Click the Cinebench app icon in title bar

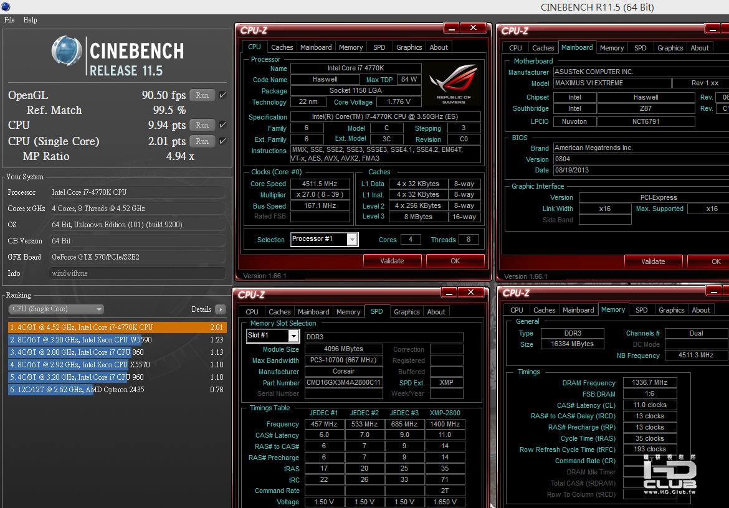[6, 6]
